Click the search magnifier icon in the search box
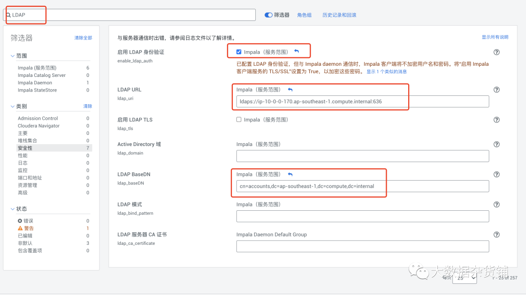 click(x=8, y=15)
